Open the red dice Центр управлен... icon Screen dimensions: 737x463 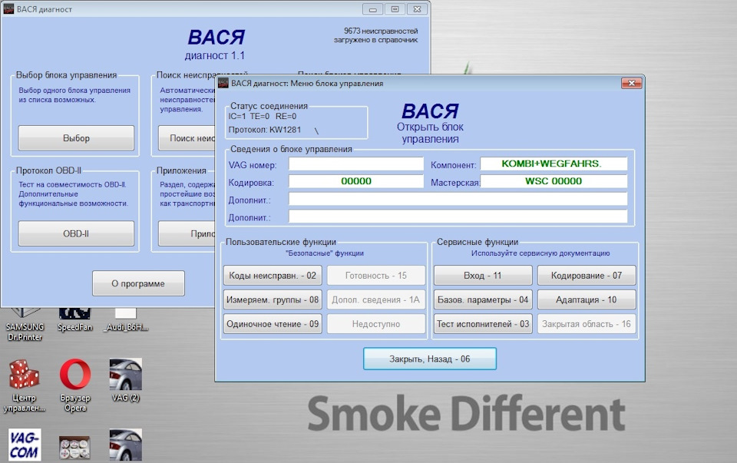(x=24, y=385)
